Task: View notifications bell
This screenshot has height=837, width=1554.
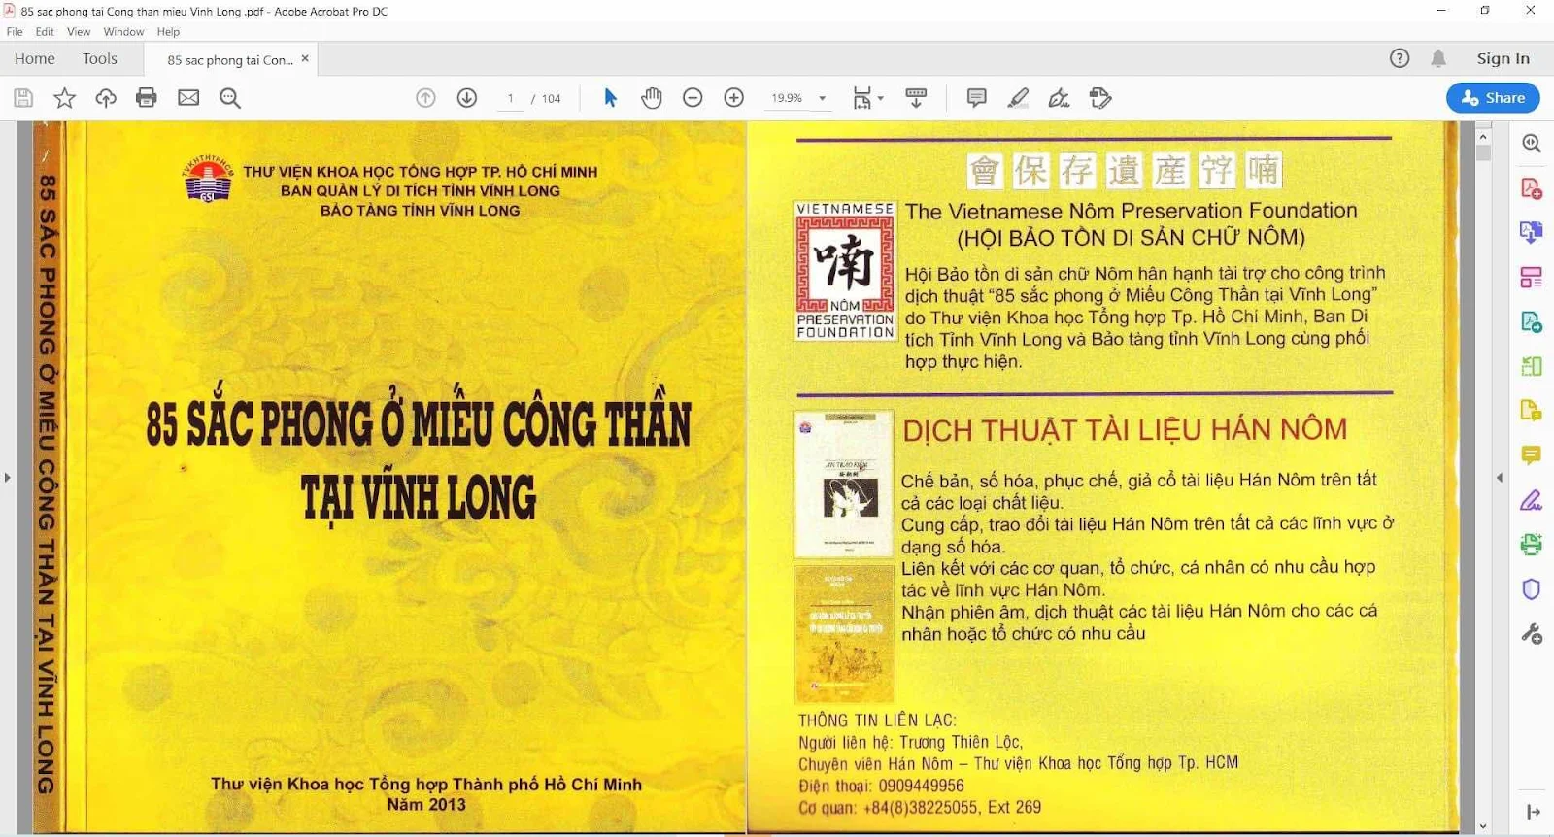Action: [1438, 58]
